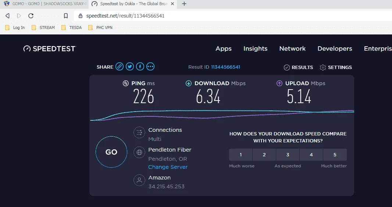Share result on Facebook
Screen dimensions: 392x207
click(140, 66)
